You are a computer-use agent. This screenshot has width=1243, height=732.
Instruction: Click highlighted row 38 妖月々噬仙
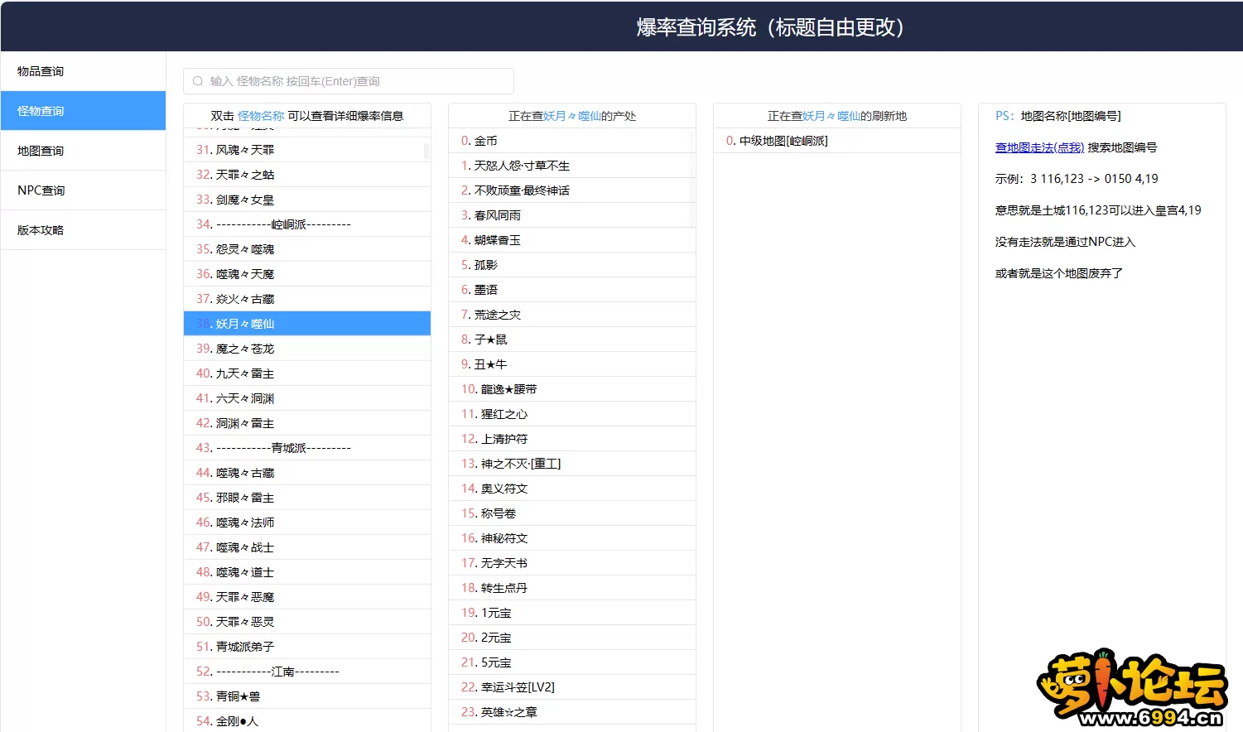tap(307, 324)
